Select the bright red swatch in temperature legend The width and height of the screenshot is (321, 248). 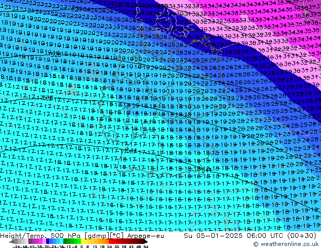(110, 241)
